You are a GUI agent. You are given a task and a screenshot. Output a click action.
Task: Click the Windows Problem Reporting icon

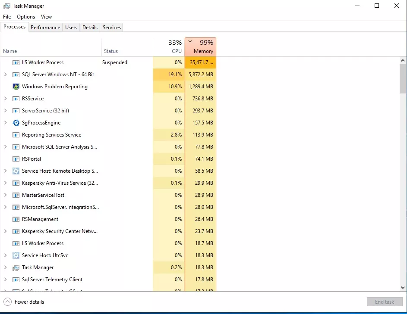[x=16, y=87]
